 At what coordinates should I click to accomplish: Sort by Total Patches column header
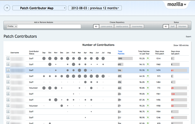point(121,53)
